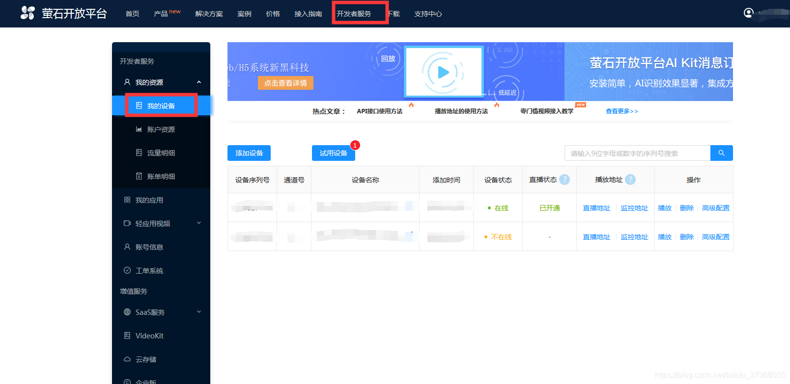
Task: Click the VideoKit document icon
Action: click(127, 335)
